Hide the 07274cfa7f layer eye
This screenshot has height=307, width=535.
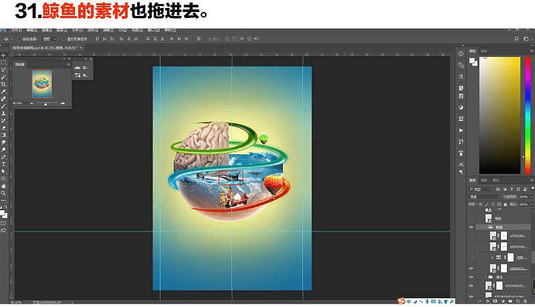tap(471, 286)
